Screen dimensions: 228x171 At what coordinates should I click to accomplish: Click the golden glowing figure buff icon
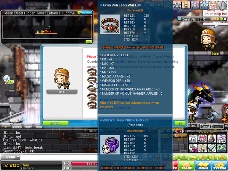click(x=186, y=5)
